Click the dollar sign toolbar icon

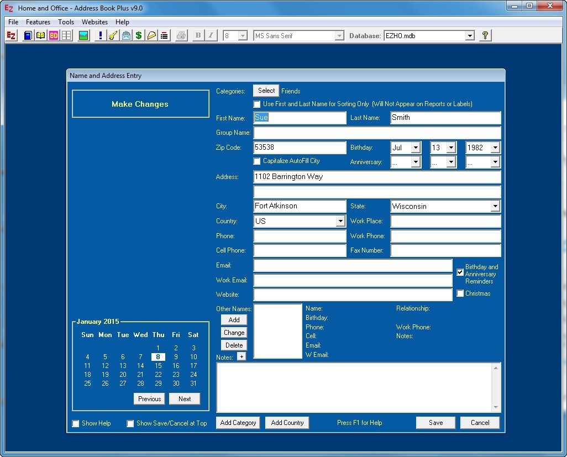point(139,35)
